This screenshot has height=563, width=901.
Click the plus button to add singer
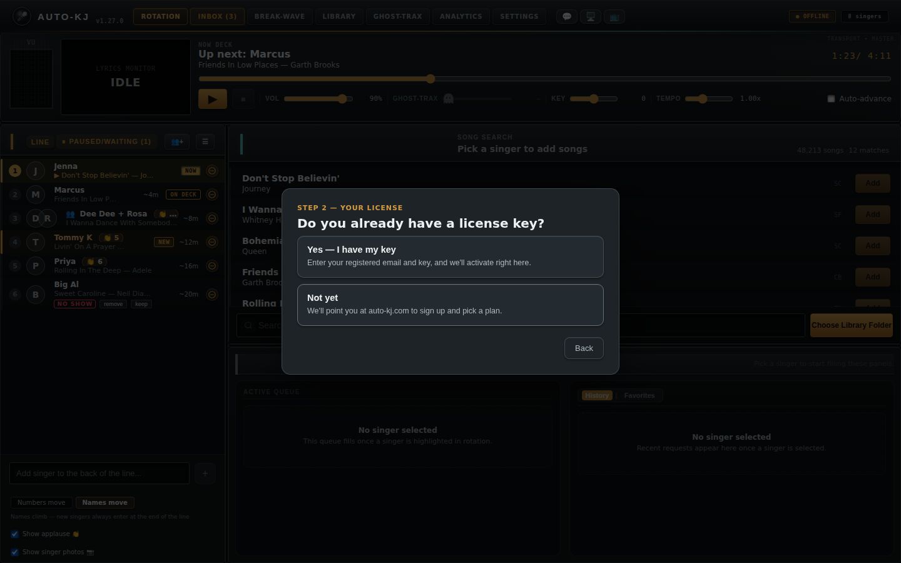[x=205, y=474]
